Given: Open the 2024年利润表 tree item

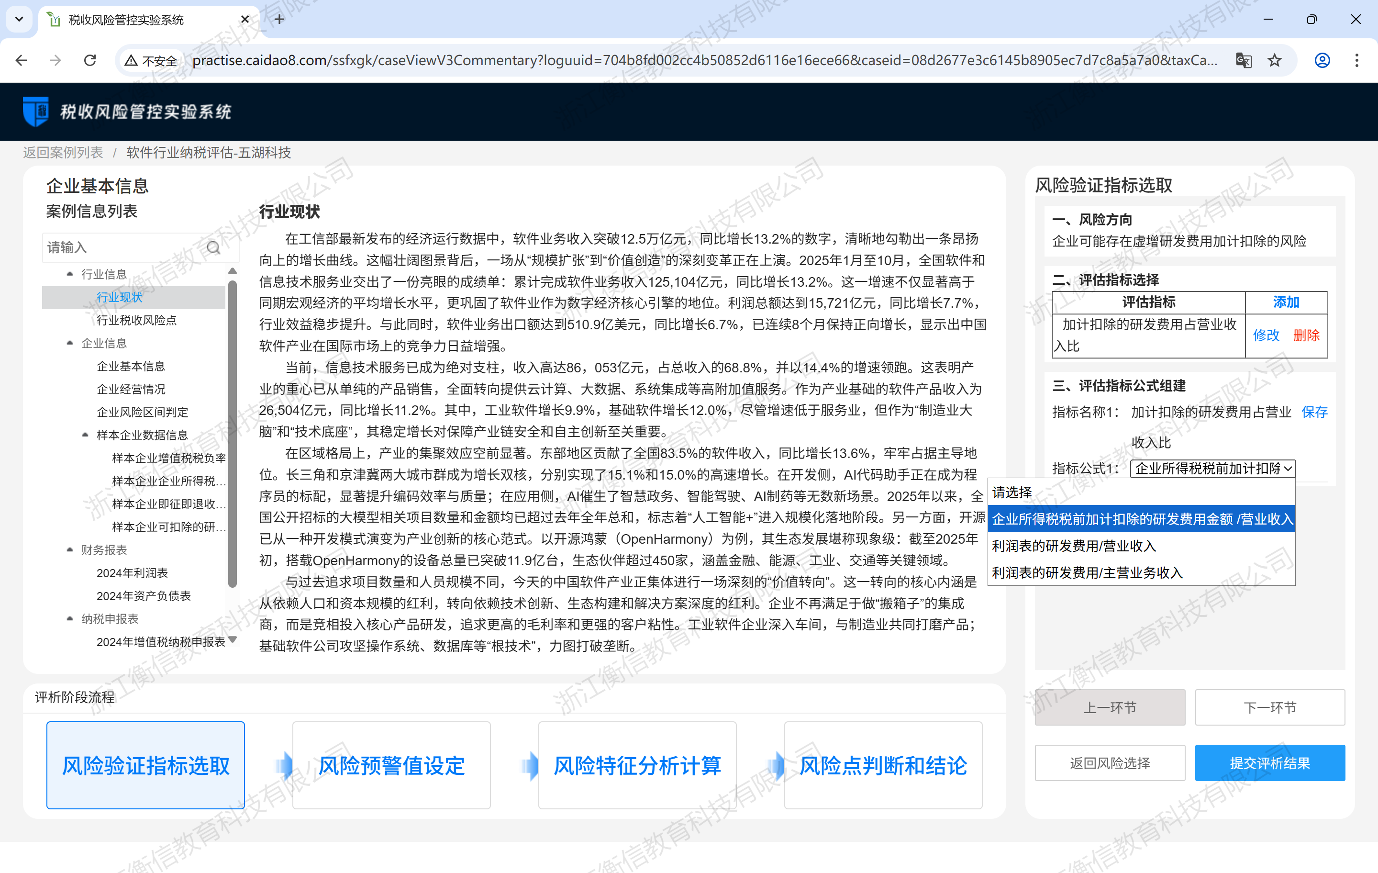Looking at the screenshot, I should 132,573.
